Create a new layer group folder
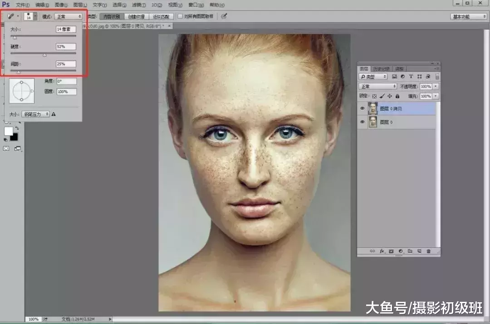Image resolution: width=490 pixels, height=324 pixels. pos(410,251)
